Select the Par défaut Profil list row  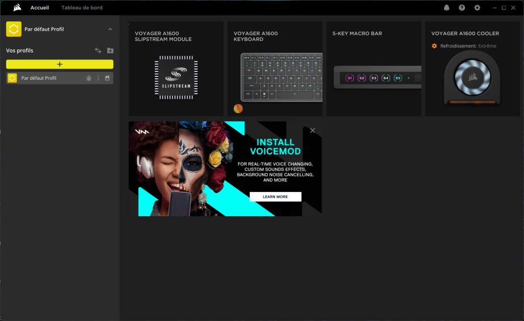(x=60, y=78)
